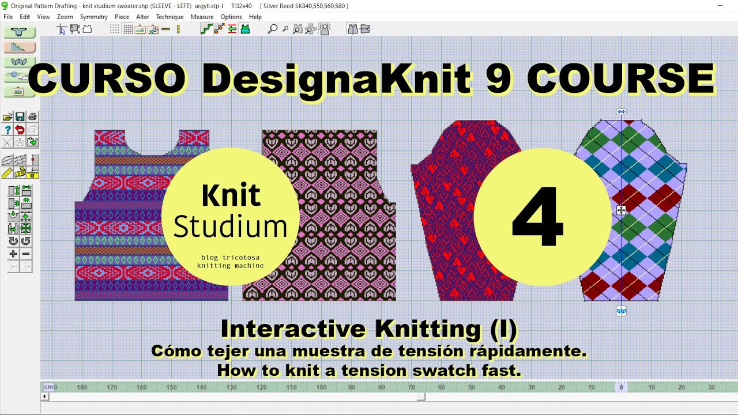
Task: Click the paste/import icon with green arrow
Action: click(32, 142)
